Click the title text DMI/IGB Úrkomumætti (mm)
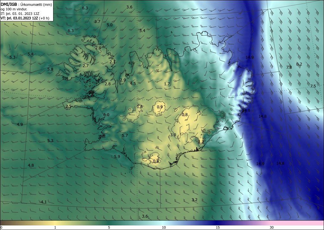Screen dimensions: 324x230 (x=26, y=4)
